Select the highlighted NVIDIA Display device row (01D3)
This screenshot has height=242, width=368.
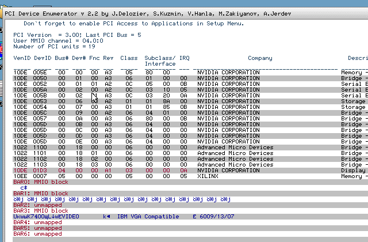(x=184, y=171)
